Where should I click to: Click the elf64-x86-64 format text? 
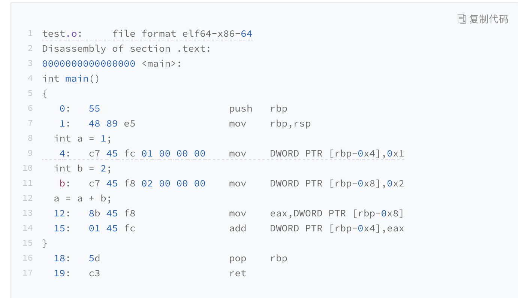pyautogui.click(x=217, y=34)
